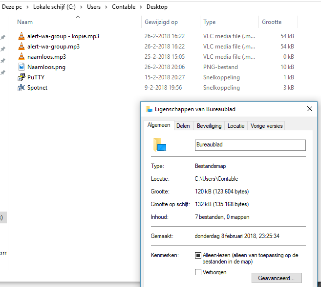321x287 pixels.
Task: Select the PuTTY shortcut icon
Action: (x=21, y=77)
